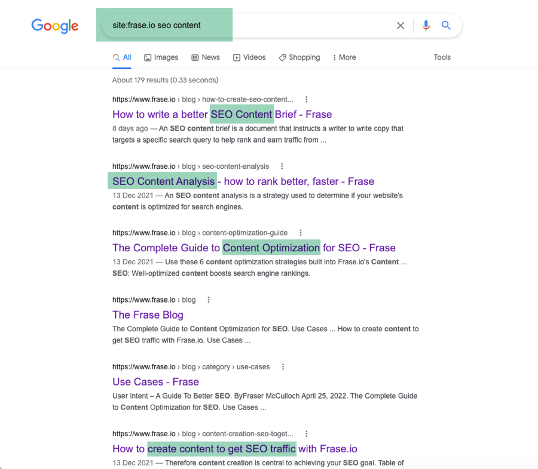
Task: Open options dots for content-optimization-guide result
Action: [301, 233]
